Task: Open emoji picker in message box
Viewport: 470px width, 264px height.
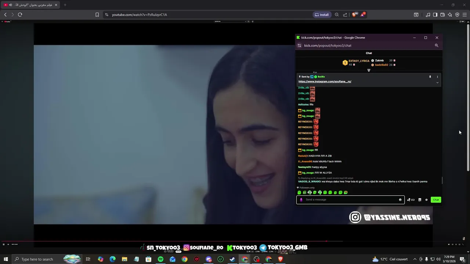Action: tap(400, 200)
